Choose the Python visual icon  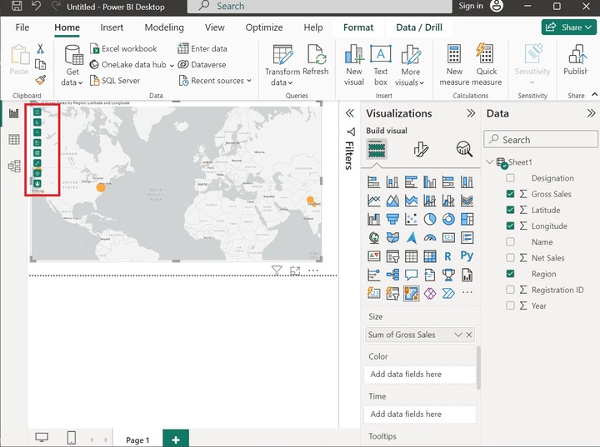point(467,256)
